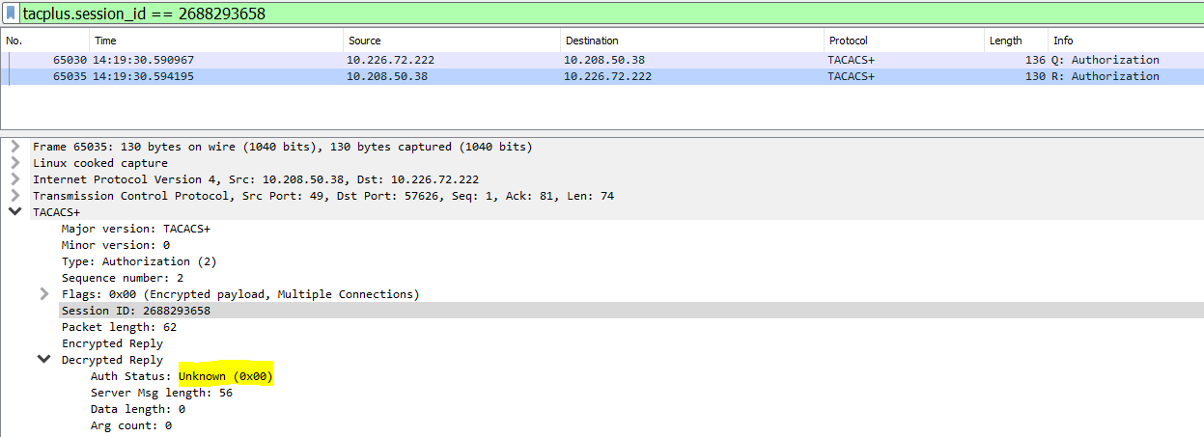Click the tacplus.session_id display filter field
The image size is (1204, 437).
pyautogui.click(x=611, y=14)
